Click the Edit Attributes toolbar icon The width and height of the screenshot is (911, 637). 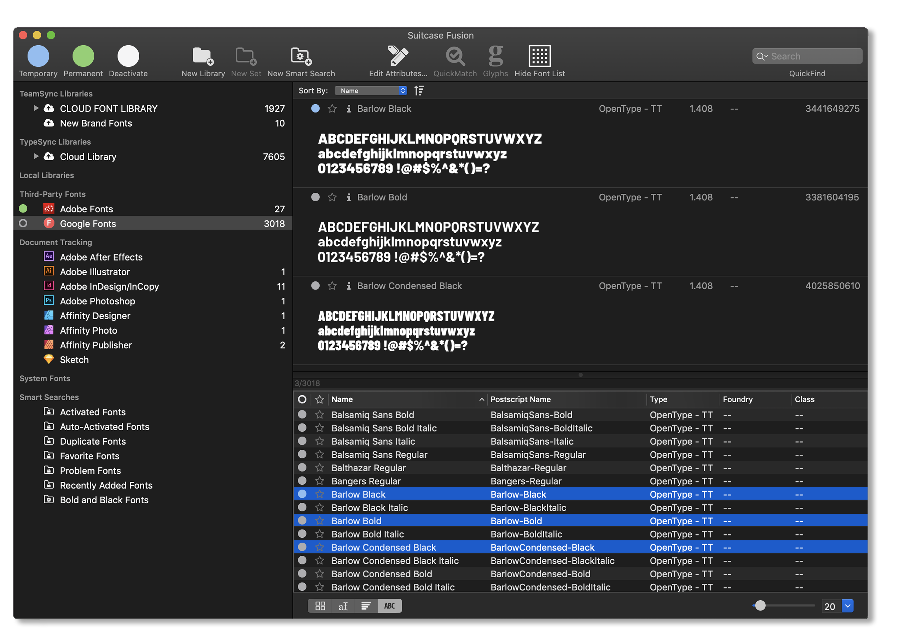click(398, 55)
